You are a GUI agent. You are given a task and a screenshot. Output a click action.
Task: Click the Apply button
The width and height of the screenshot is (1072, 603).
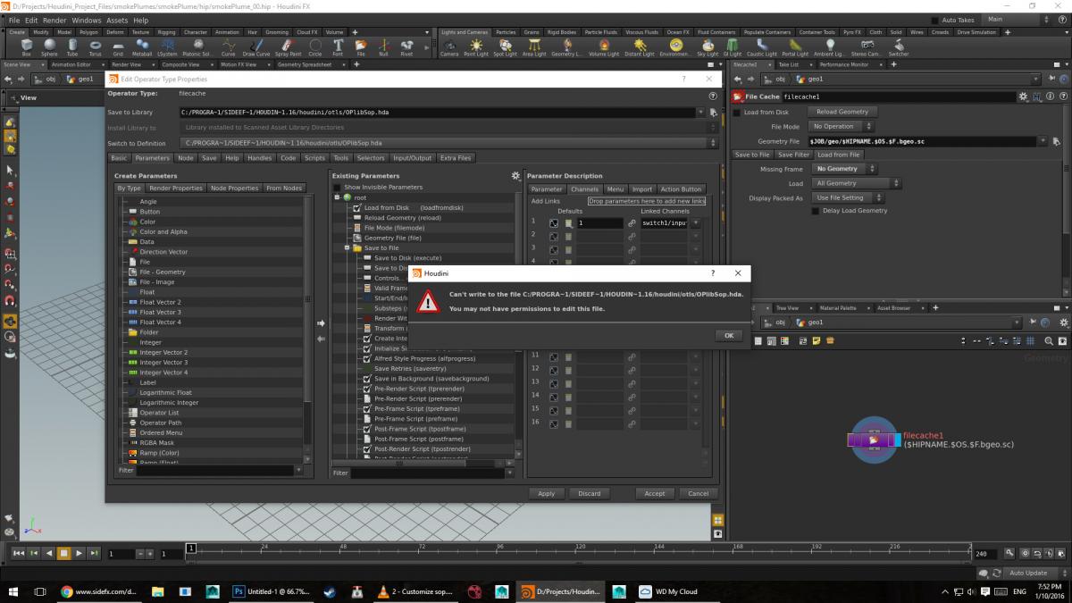pos(546,493)
